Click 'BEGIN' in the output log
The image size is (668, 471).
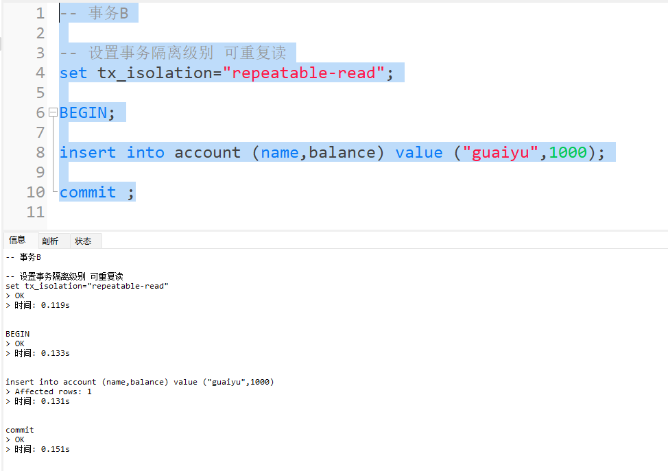point(17,334)
